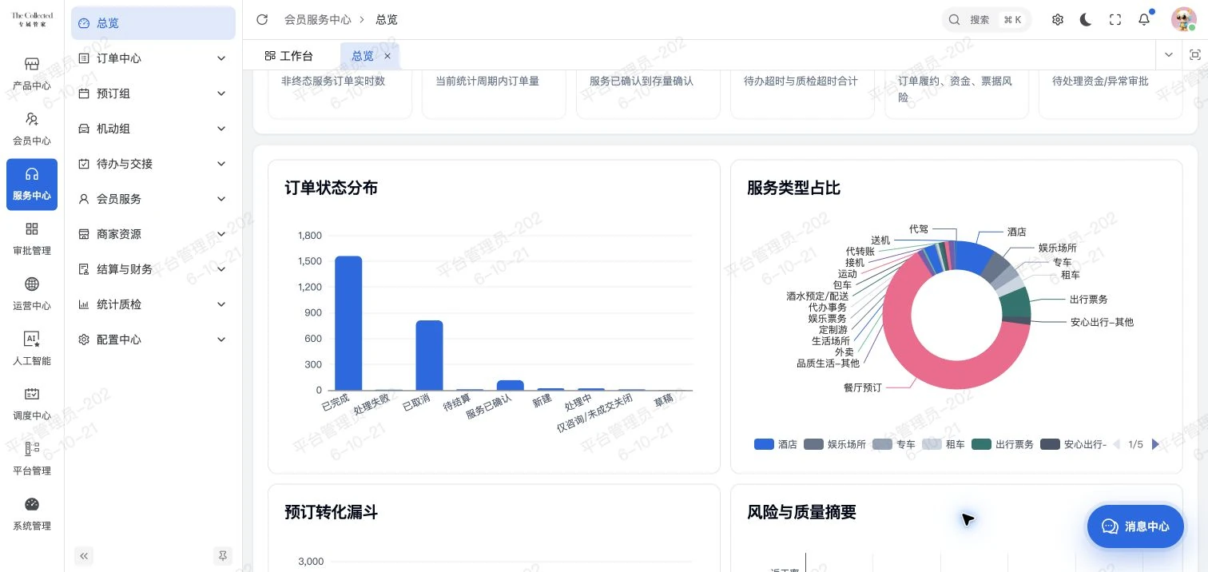Open settings gear in top bar
Image resolution: width=1208 pixels, height=572 pixels.
[1058, 20]
